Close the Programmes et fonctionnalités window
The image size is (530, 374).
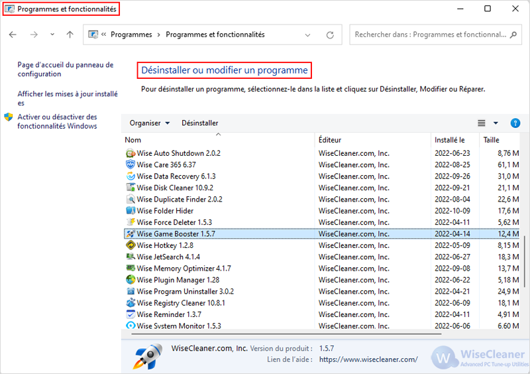[515, 9]
